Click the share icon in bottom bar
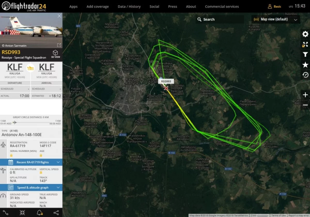The height and width of the screenshot is (217, 310). pyautogui.click(x=56, y=213)
